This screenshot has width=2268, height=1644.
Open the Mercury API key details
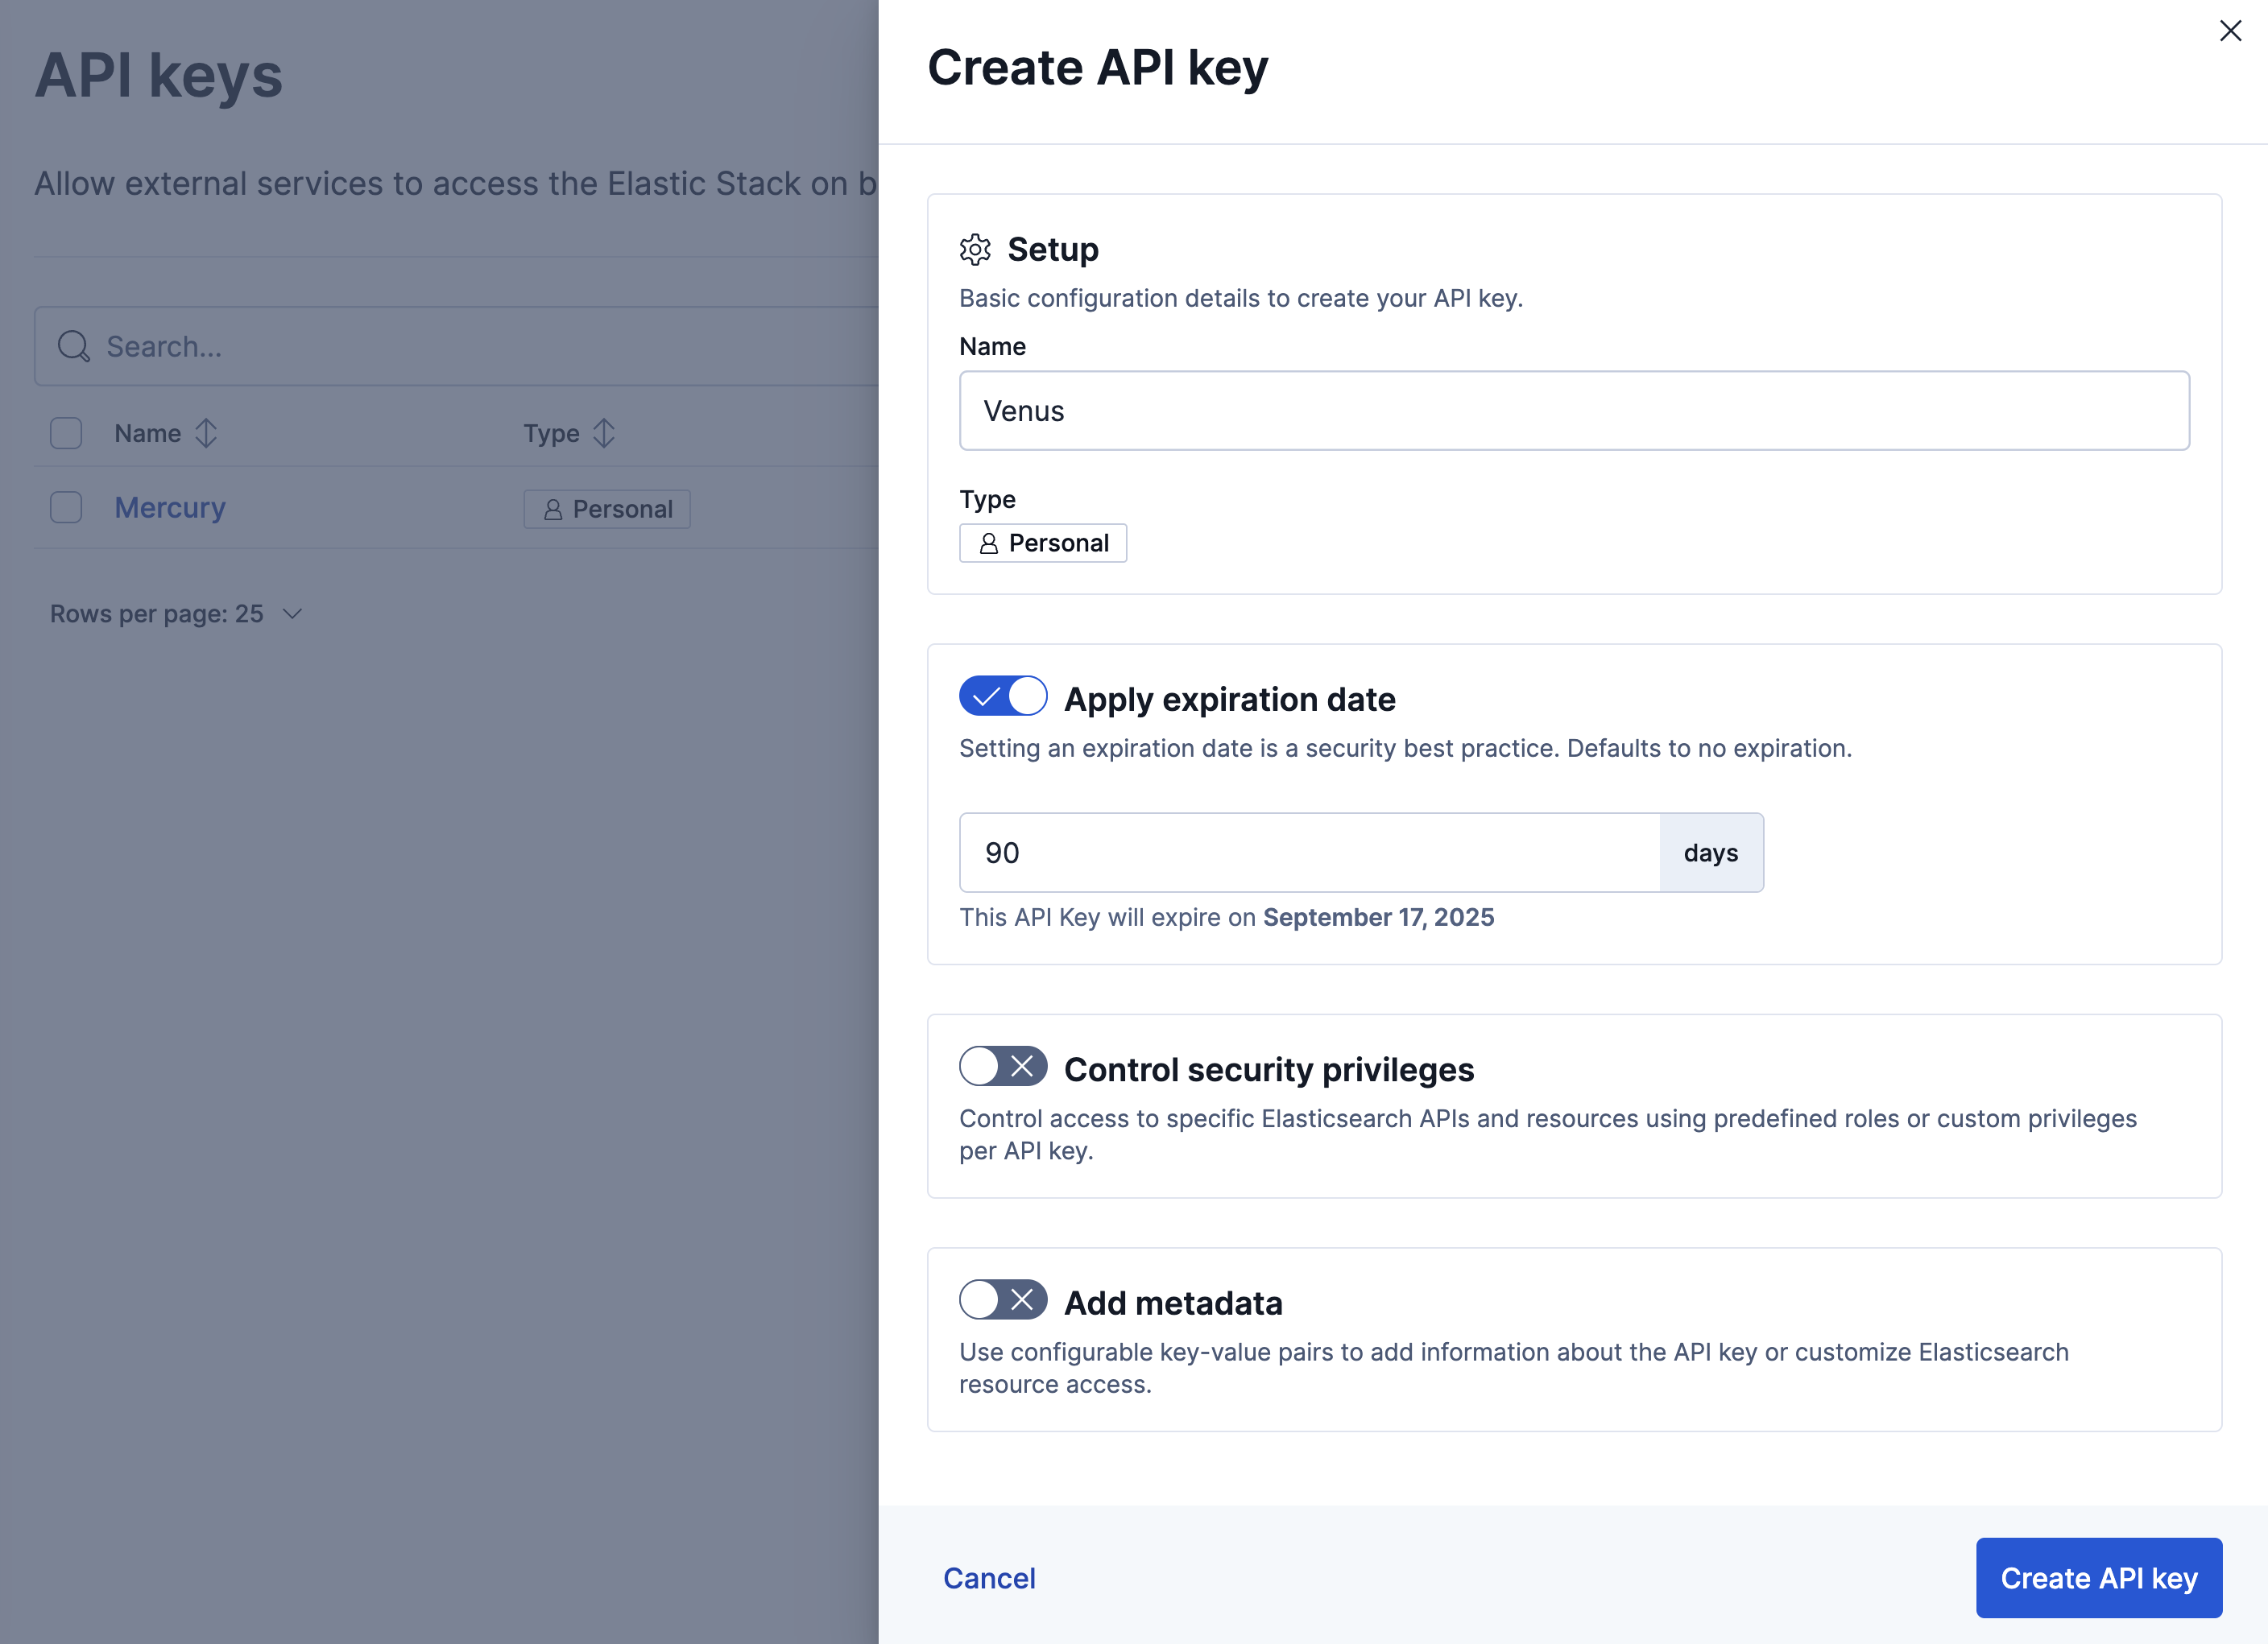click(169, 506)
